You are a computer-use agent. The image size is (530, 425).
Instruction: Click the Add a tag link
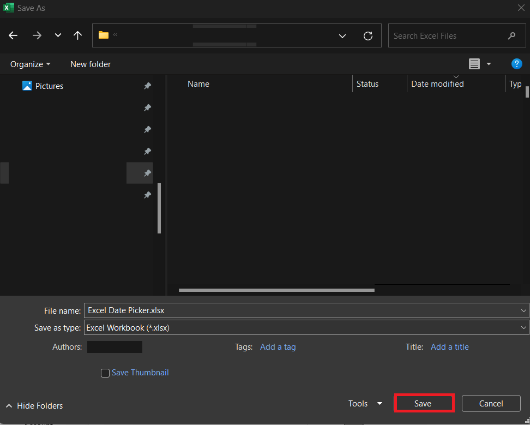(x=278, y=347)
